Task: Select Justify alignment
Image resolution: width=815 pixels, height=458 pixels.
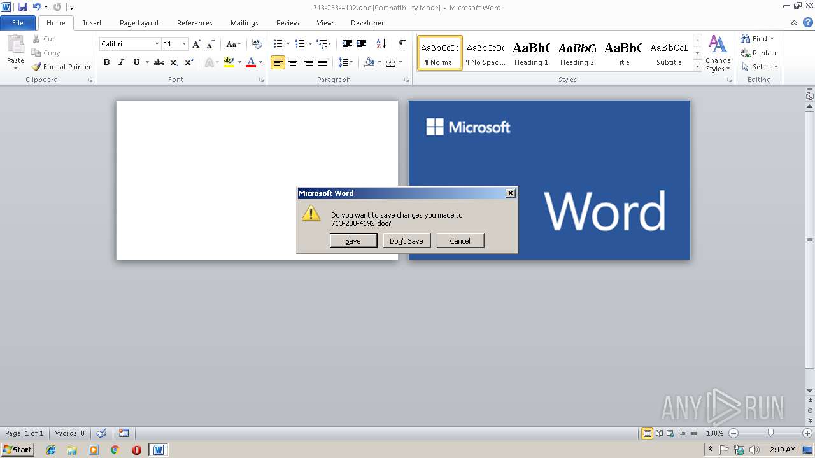Action: coord(323,62)
